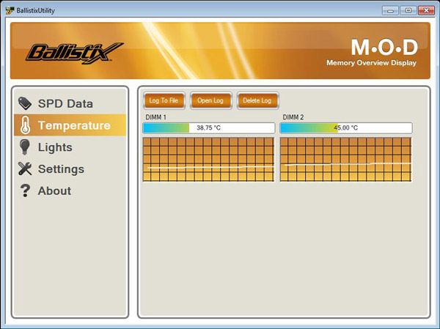Image resolution: width=440 pixels, height=329 pixels.
Task: Click the DIMM 2 temperature bar
Action: tap(346, 128)
